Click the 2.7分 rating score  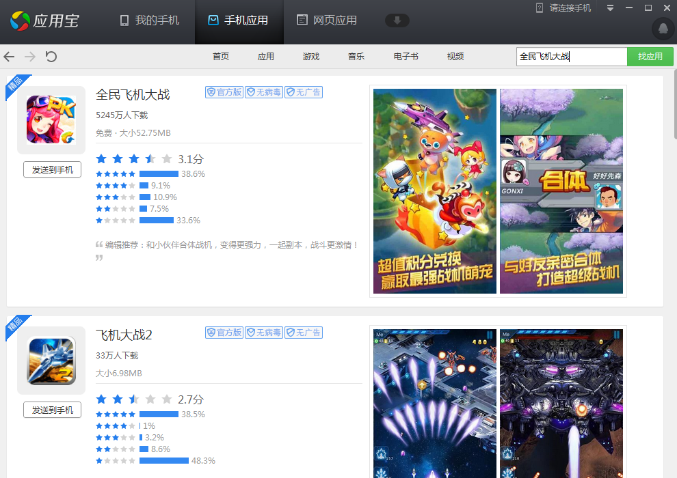(x=190, y=399)
